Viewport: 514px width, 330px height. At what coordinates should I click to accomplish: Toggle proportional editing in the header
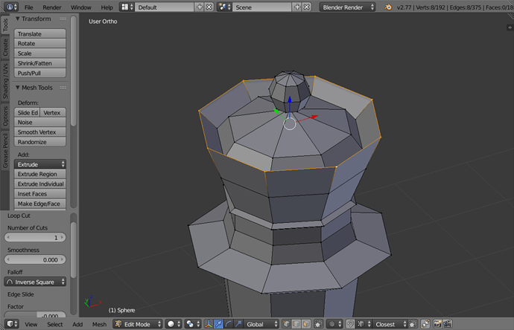[x=332, y=325]
